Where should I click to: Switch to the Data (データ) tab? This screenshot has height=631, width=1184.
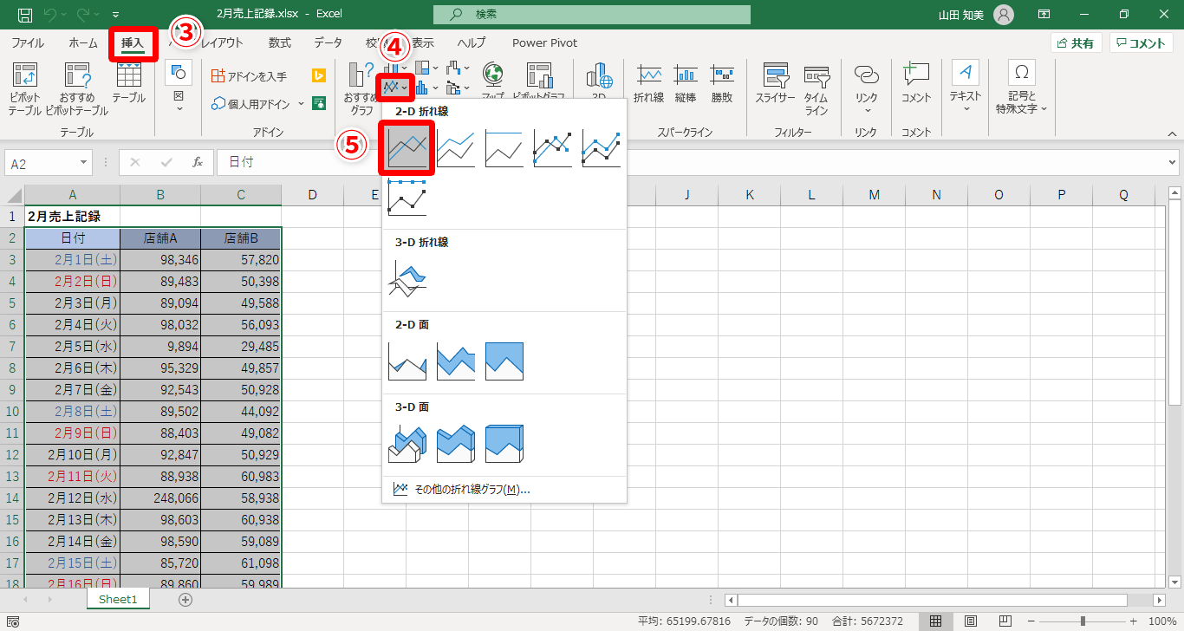coord(328,43)
